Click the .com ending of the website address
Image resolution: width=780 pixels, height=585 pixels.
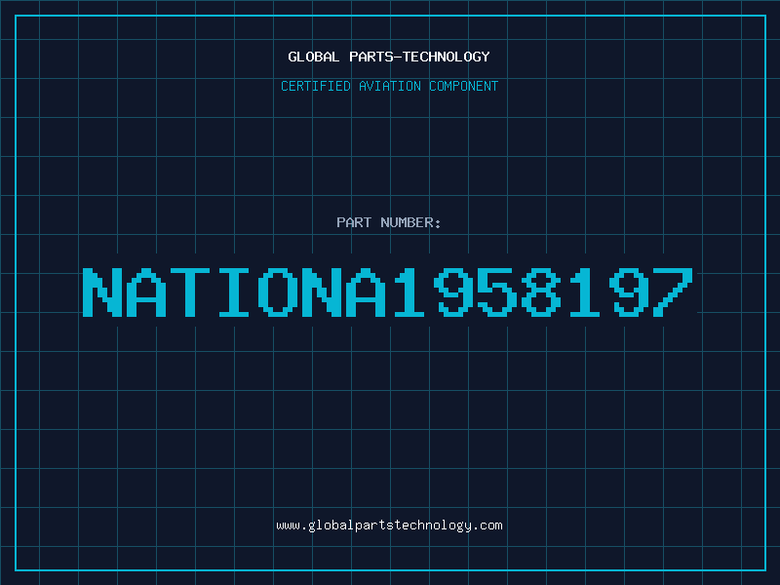[487, 526]
